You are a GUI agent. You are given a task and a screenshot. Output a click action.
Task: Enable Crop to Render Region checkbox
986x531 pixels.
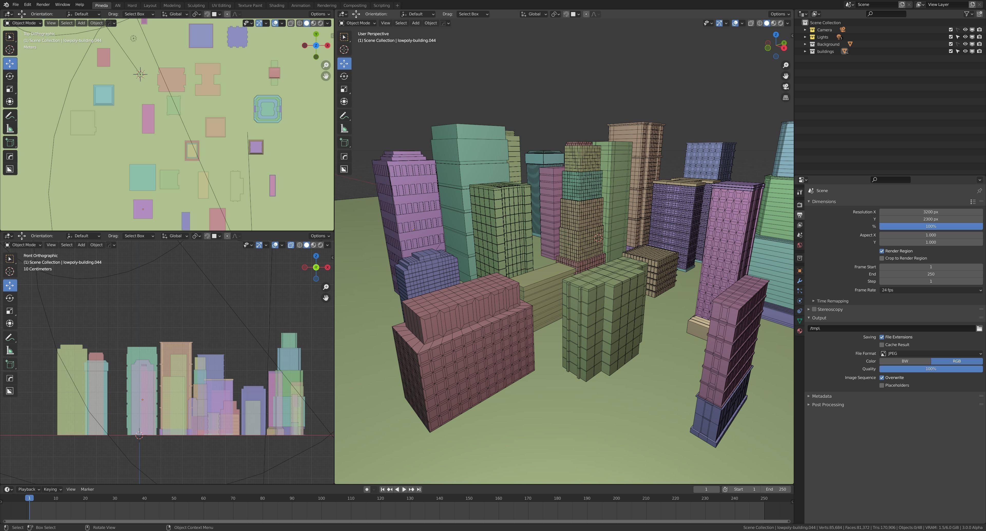881,258
